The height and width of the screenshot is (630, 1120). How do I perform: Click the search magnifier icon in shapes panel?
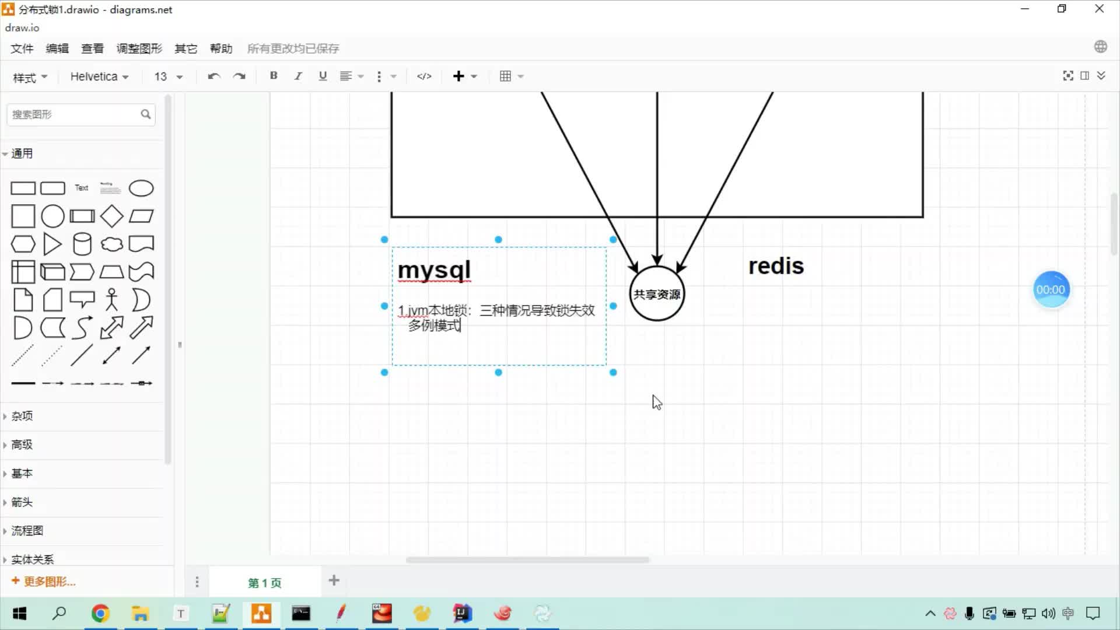[145, 114]
